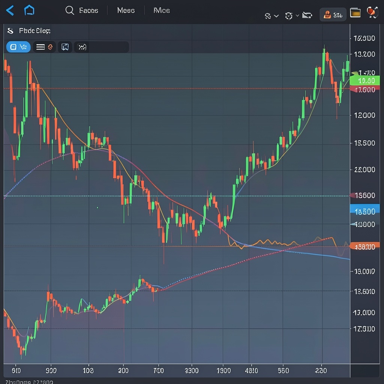Screen dimensions: 384x384
Task: Expand the dropdown chevron beside link icon
Action: tap(276, 16)
